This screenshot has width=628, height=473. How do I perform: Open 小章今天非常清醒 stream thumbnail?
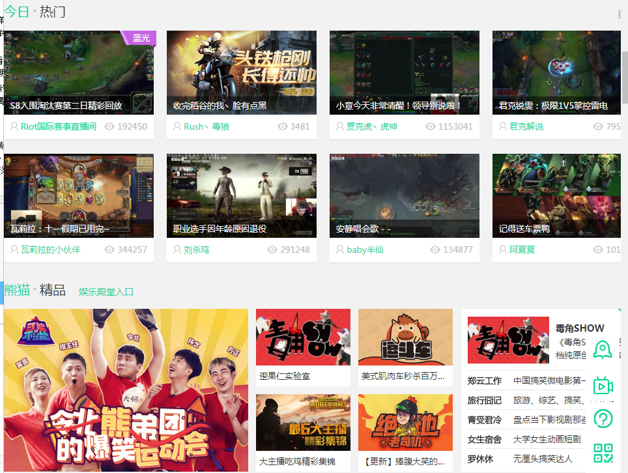405,72
